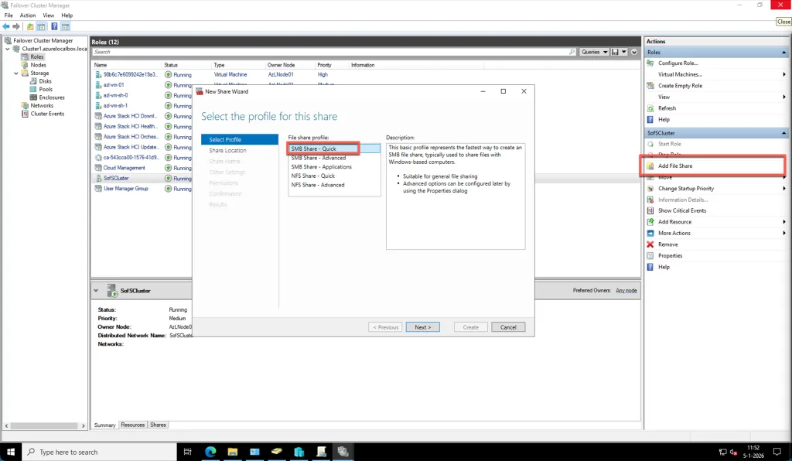
Task: Switch to the Shares tab
Action: click(158, 425)
